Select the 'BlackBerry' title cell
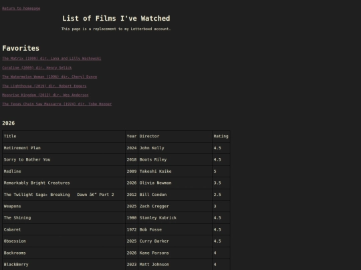Viewport: 361px width, 270px height. click(64, 265)
